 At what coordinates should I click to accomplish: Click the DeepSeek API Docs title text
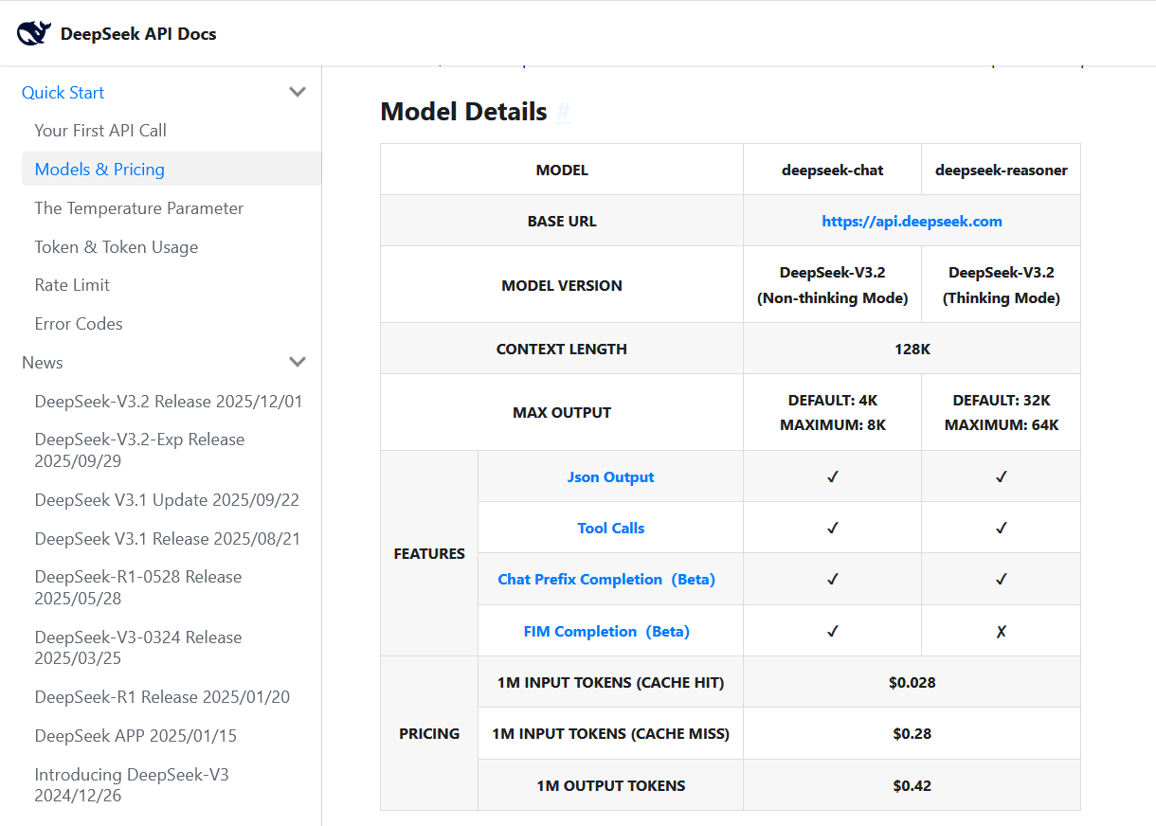(x=139, y=32)
